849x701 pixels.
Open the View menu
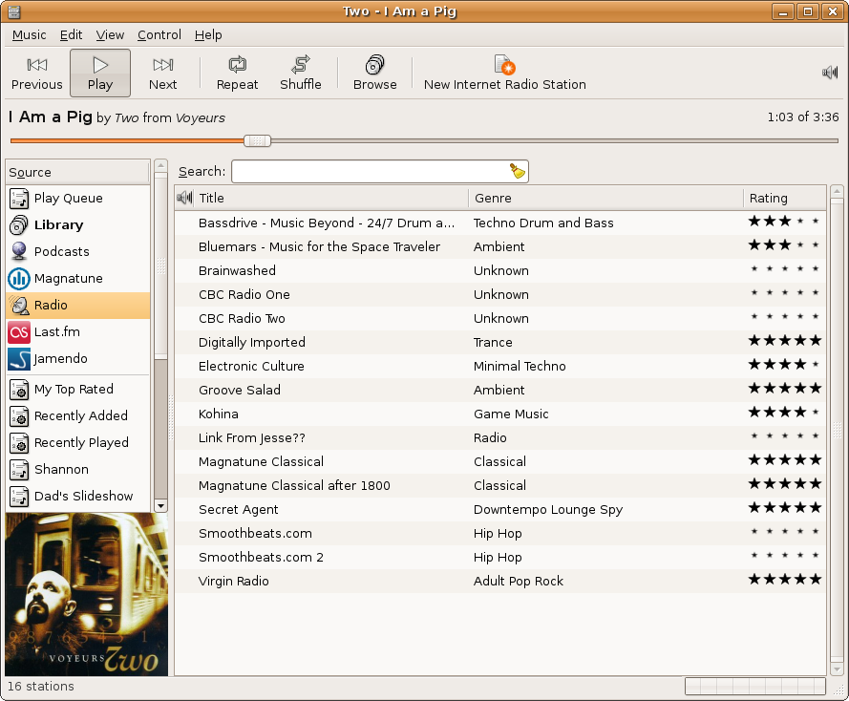110,35
